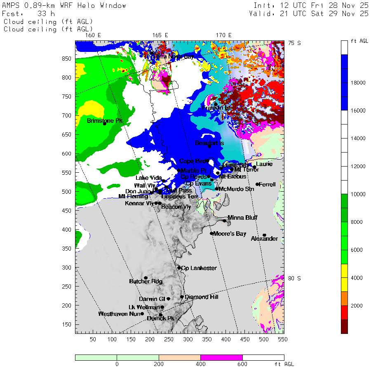Click the '850' tick label on left axis
The width and height of the screenshot is (371, 371).
coord(66,59)
